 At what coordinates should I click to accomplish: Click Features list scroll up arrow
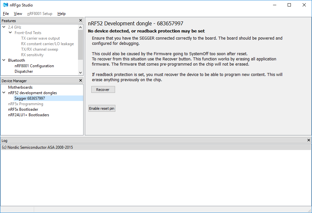[80, 27]
